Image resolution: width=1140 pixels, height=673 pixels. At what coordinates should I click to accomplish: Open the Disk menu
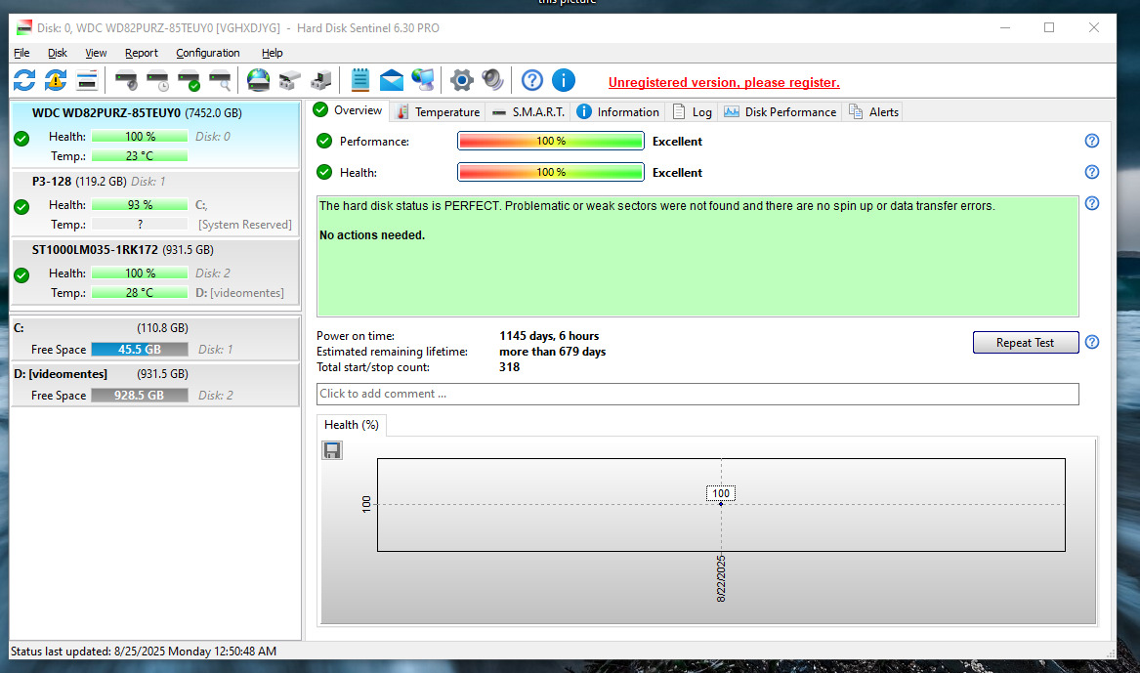pos(58,53)
